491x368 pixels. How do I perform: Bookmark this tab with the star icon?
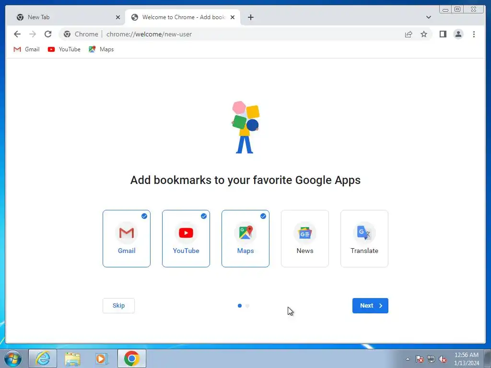pyautogui.click(x=424, y=34)
